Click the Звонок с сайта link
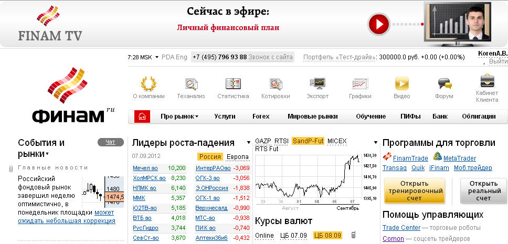 [x=270, y=57]
